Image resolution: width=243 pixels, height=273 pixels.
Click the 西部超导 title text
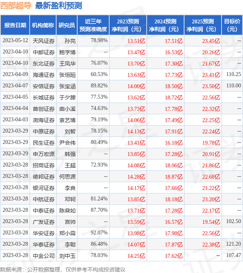[16, 5]
